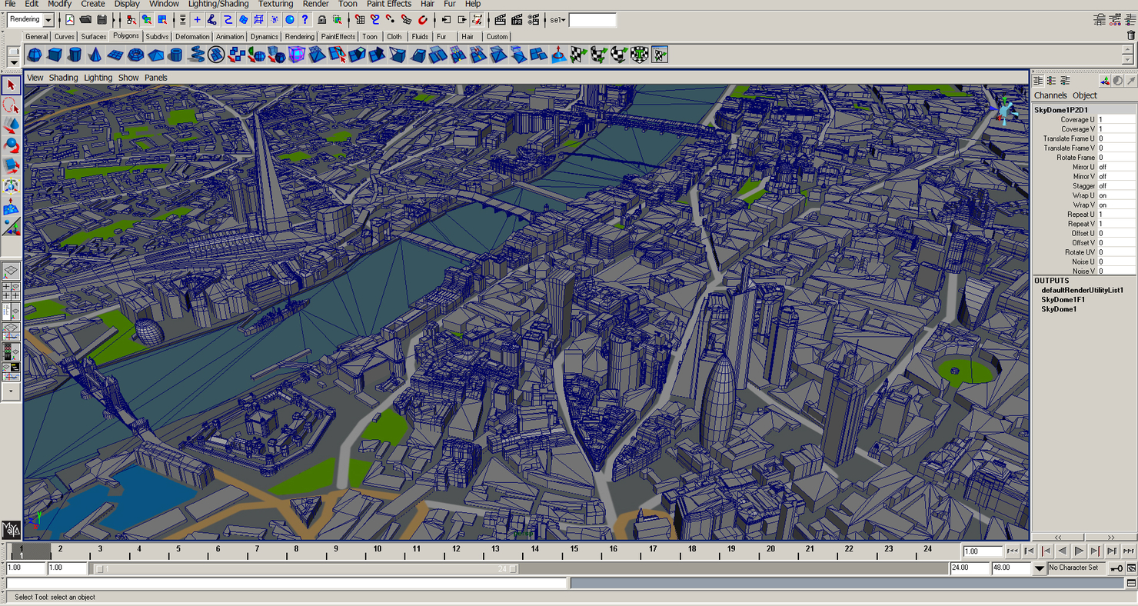Open the Create menu
The height and width of the screenshot is (606, 1138).
(92, 4)
